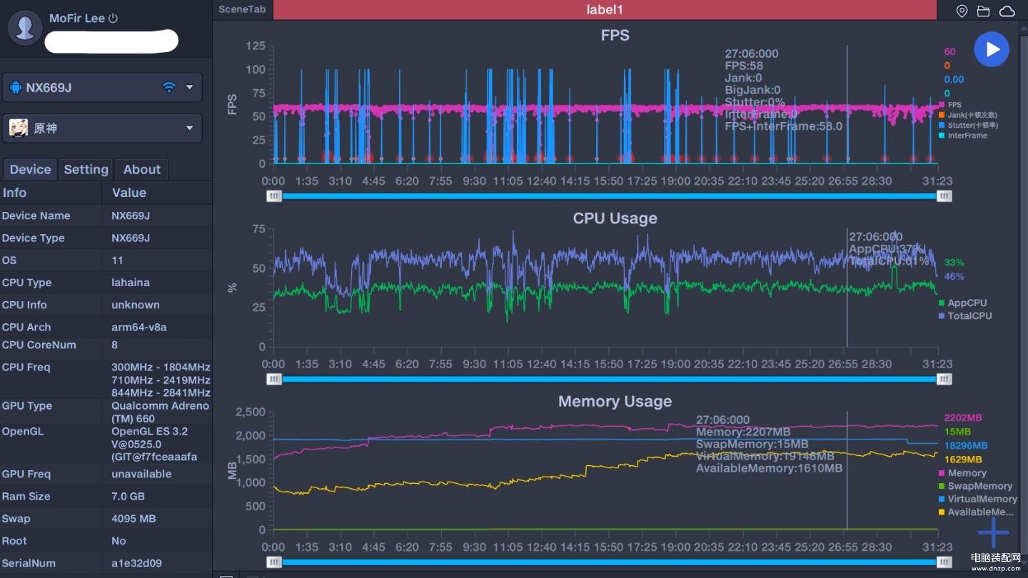Switch to the Setting tab

point(86,169)
